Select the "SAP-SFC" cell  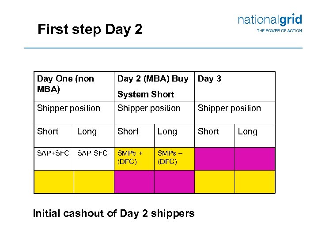pyautogui.click(x=92, y=153)
